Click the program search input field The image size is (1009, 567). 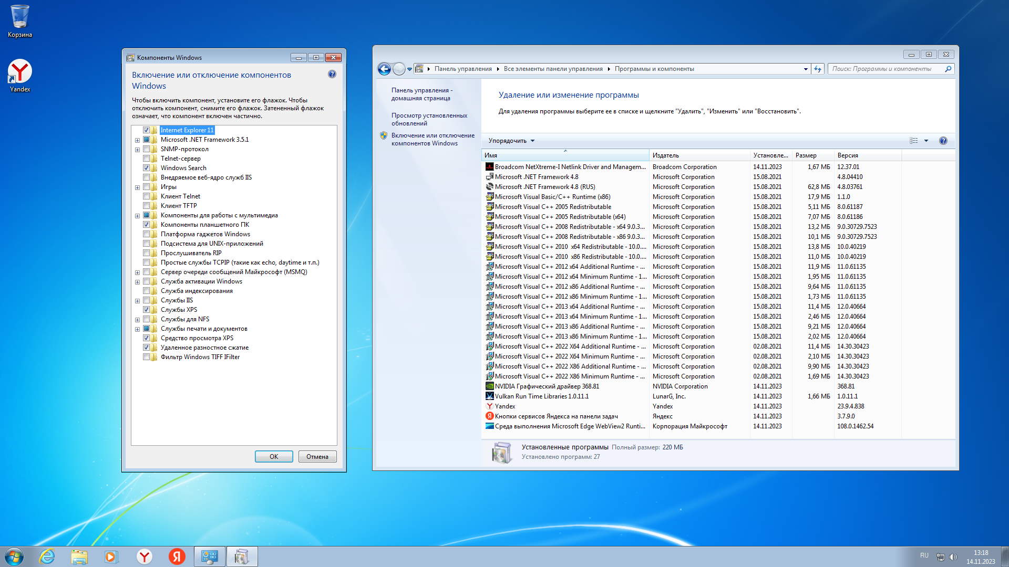click(x=886, y=69)
